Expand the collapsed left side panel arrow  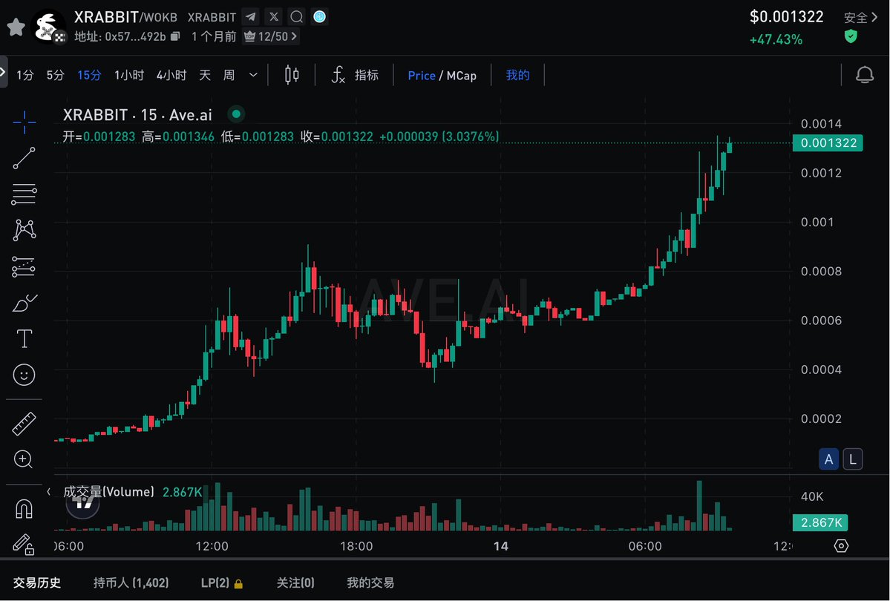[x=4, y=71]
